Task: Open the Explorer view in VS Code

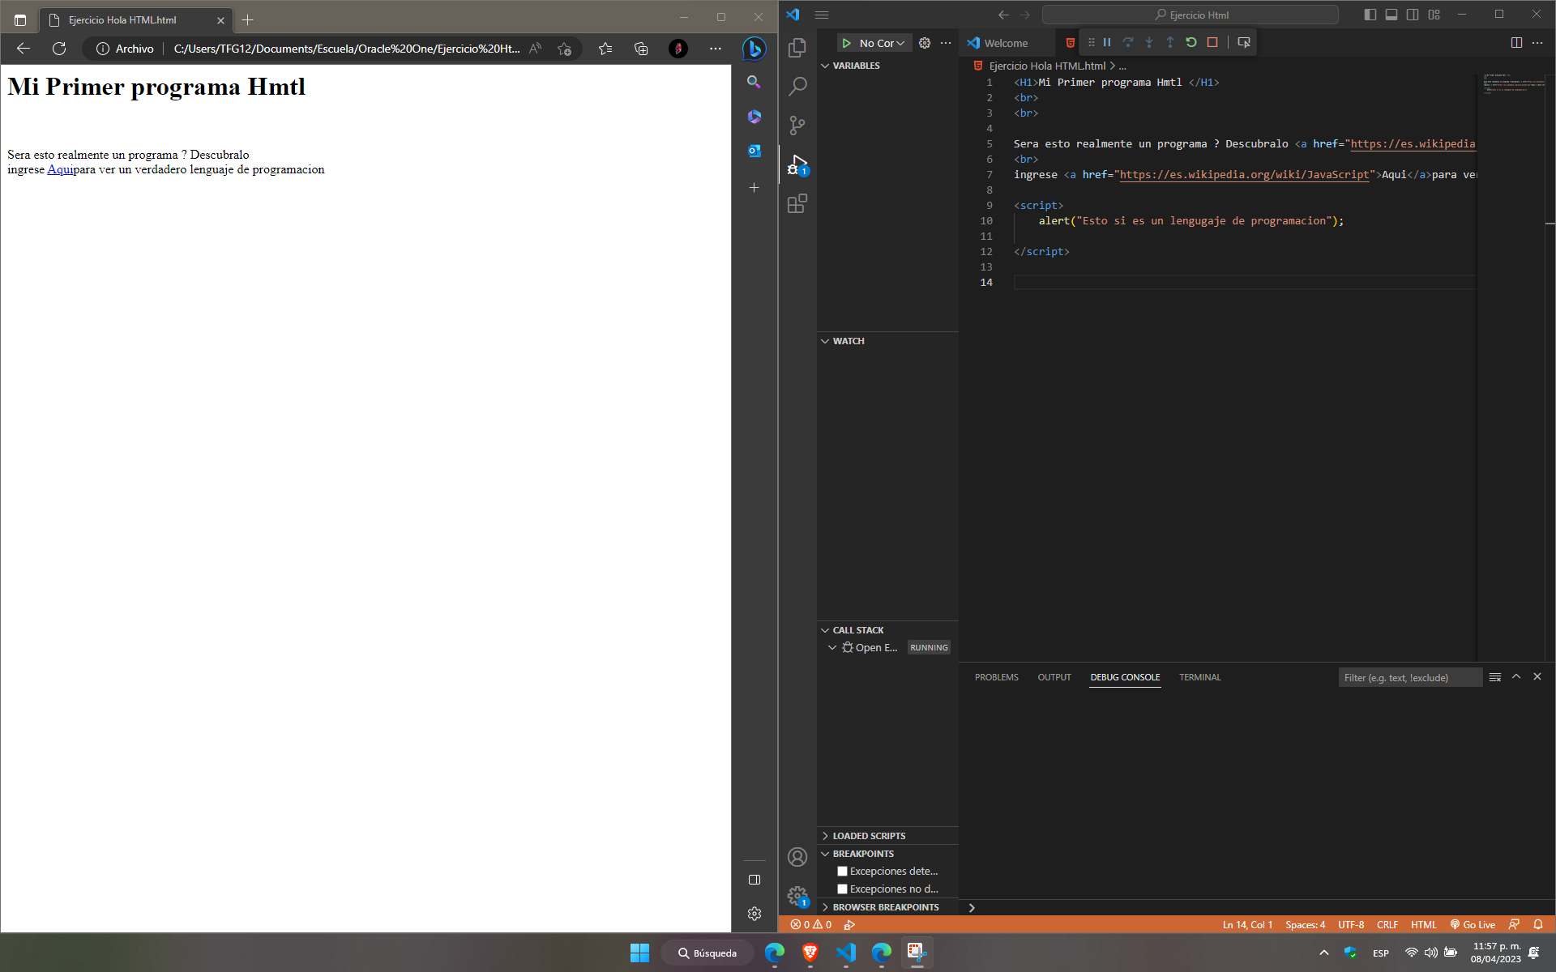Action: tap(797, 48)
